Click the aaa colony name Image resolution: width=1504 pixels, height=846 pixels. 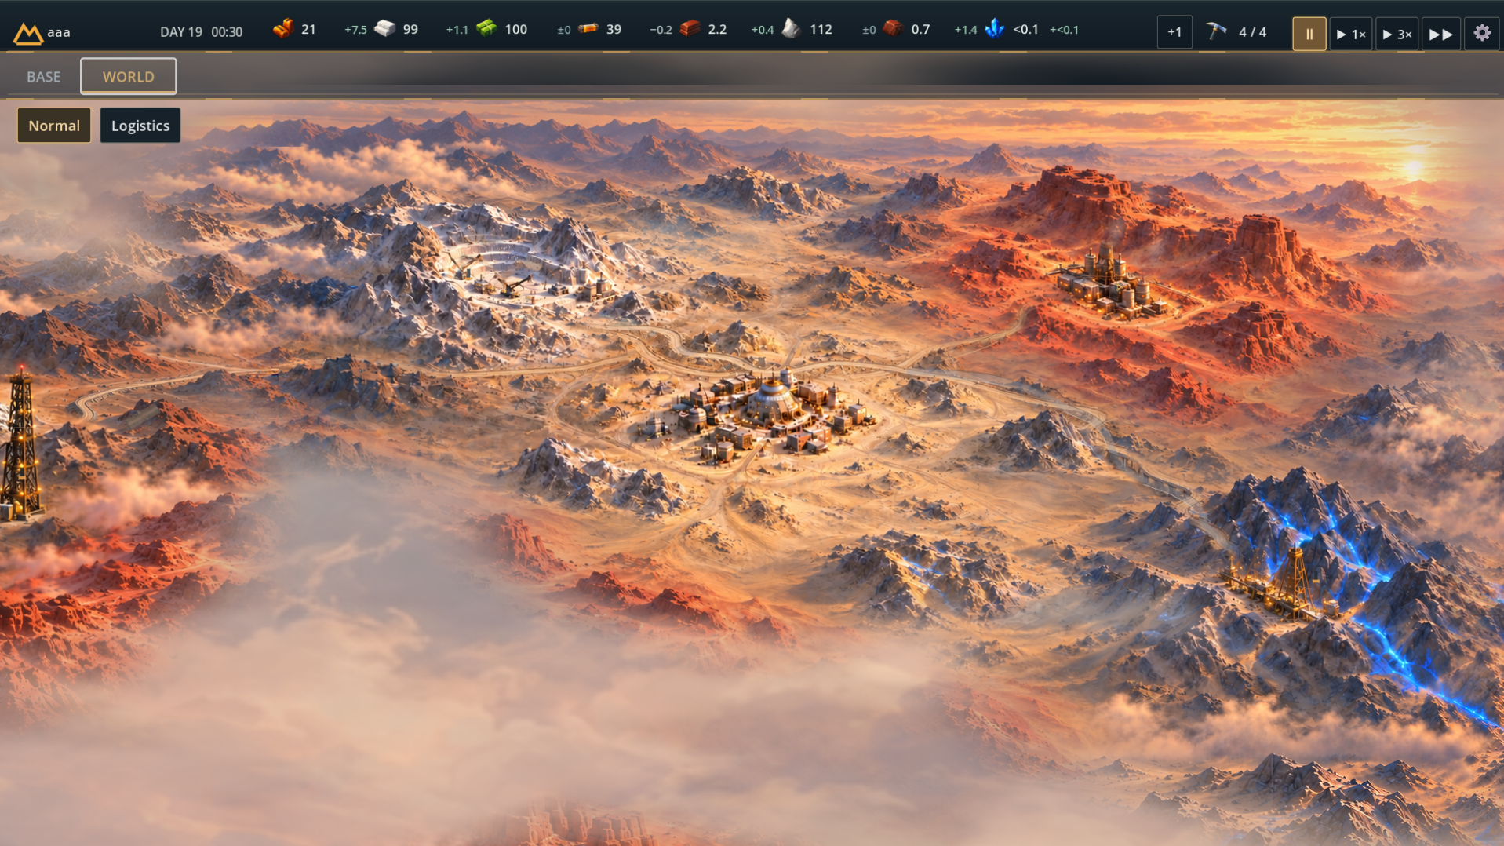(59, 33)
